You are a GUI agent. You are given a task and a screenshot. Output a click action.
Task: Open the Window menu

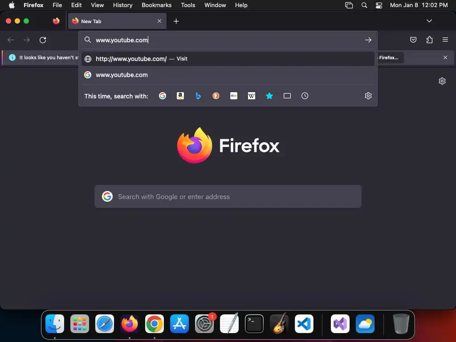point(215,5)
